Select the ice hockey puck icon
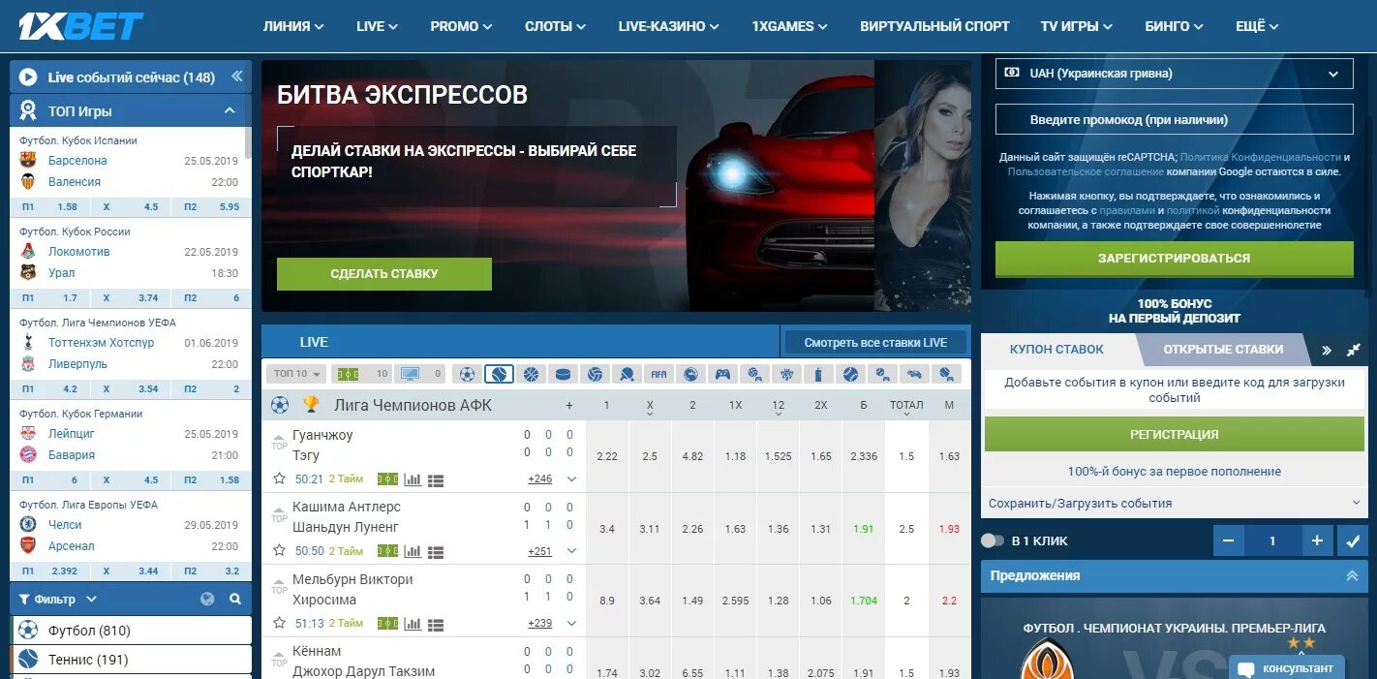This screenshot has width=1377, height=679. pyautogui.click(x=563, y=374)
